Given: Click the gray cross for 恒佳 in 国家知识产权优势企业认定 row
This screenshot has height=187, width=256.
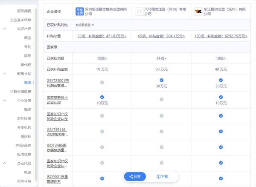Looking at the screenshot, I should coord(102,116).
